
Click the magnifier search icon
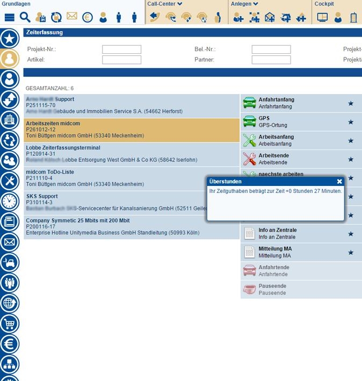[x=25, y=18]
